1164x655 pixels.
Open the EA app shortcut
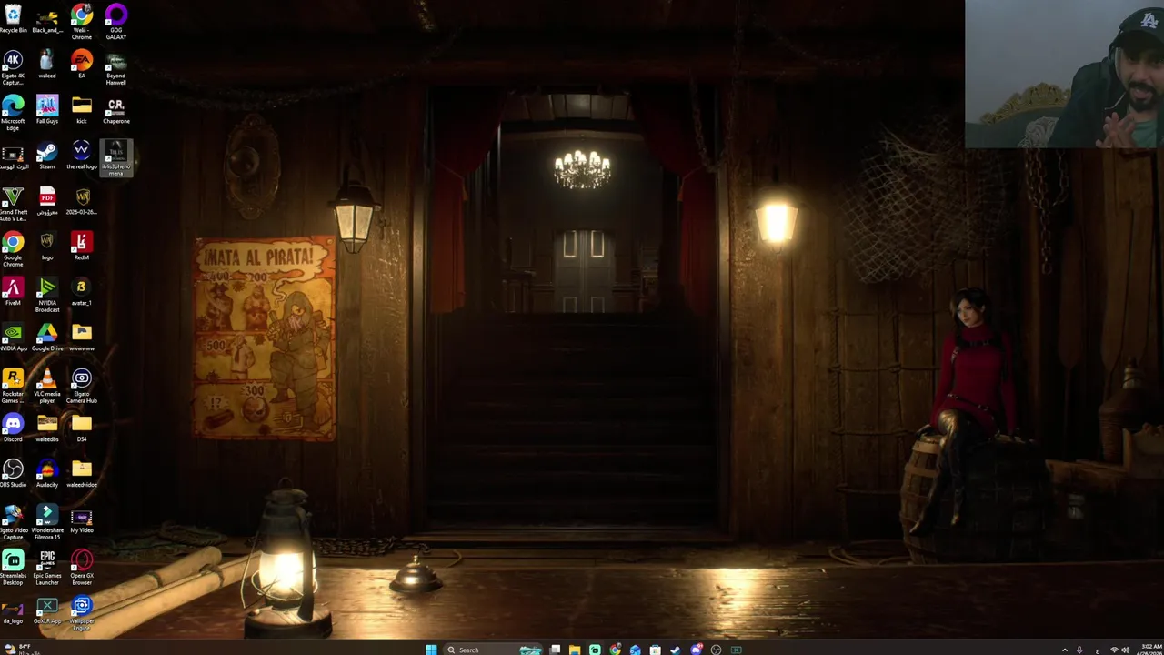82,65
